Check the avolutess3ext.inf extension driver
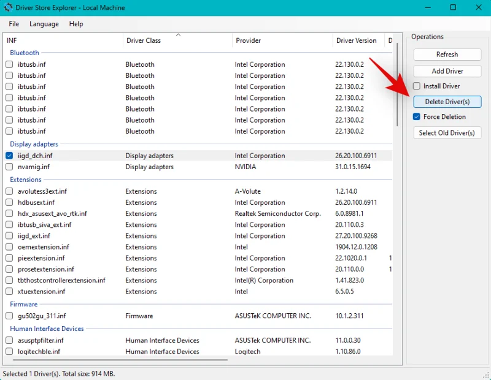The height and width of the screenshot is (380, 491). (9, 191)
